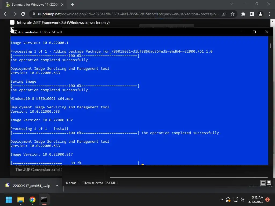Toggle Chrome side panel icon
The width and height of the screenshot is (275, 206).
point(252,14)
